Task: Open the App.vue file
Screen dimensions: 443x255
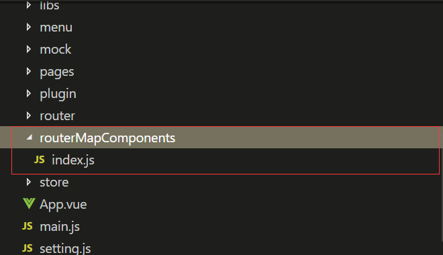Action: (x=63, y=205)
